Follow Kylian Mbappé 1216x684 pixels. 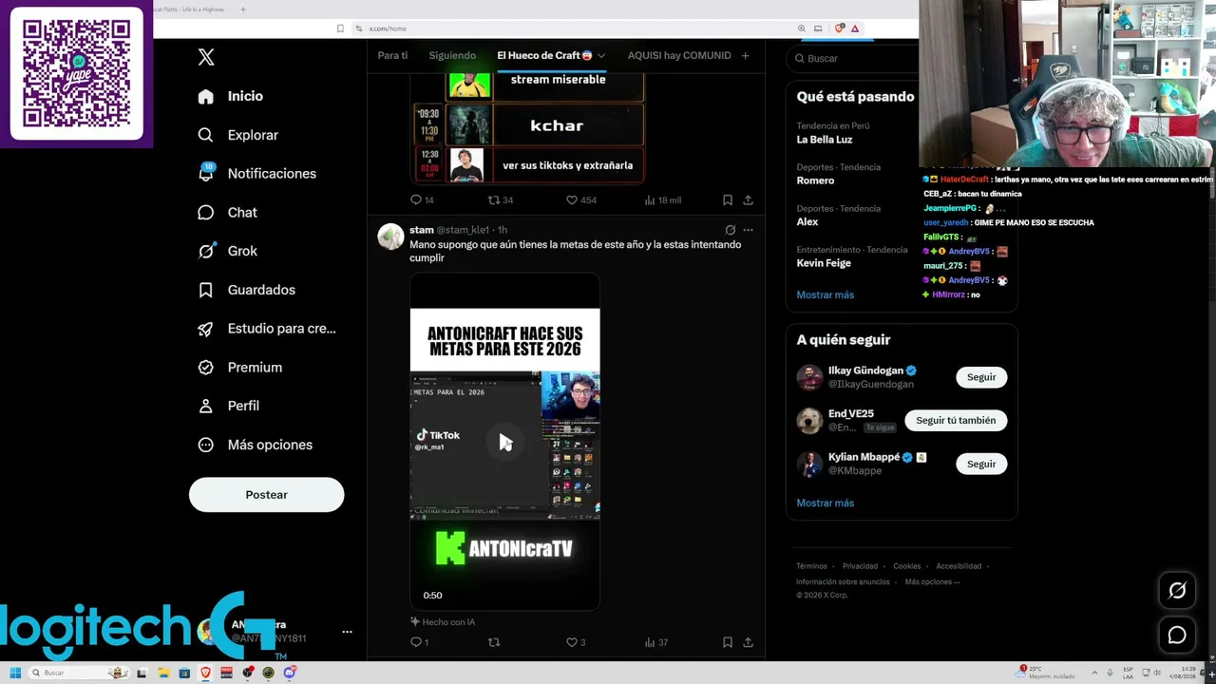(981, 464)
